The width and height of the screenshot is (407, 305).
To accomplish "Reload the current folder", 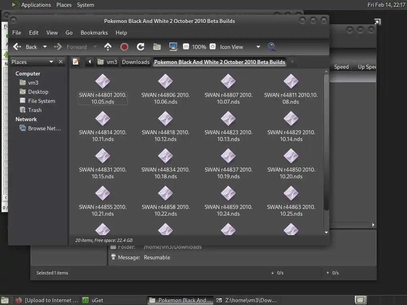I will click(141, 47).
